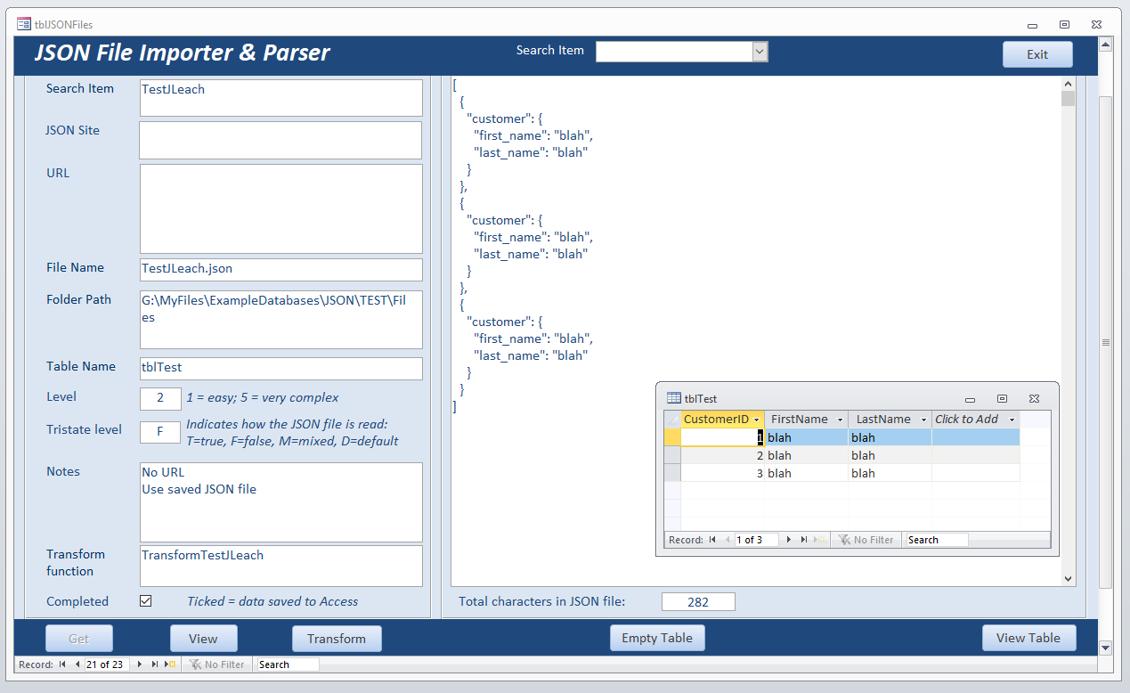Click No Filter indicator in tblJSONFiles bar

coord(217,664)
